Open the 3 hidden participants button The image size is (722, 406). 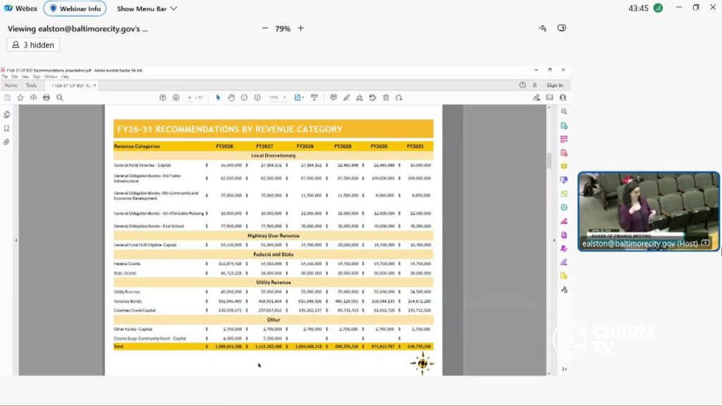[x=33, y=44]
